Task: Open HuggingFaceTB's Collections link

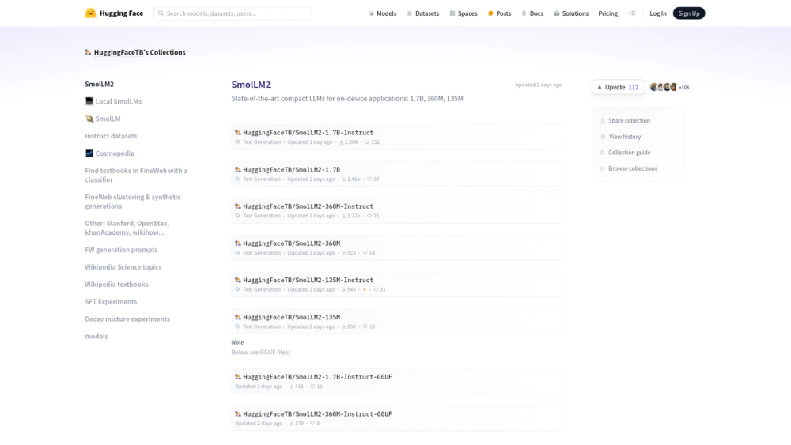Action: coord(140,52)
